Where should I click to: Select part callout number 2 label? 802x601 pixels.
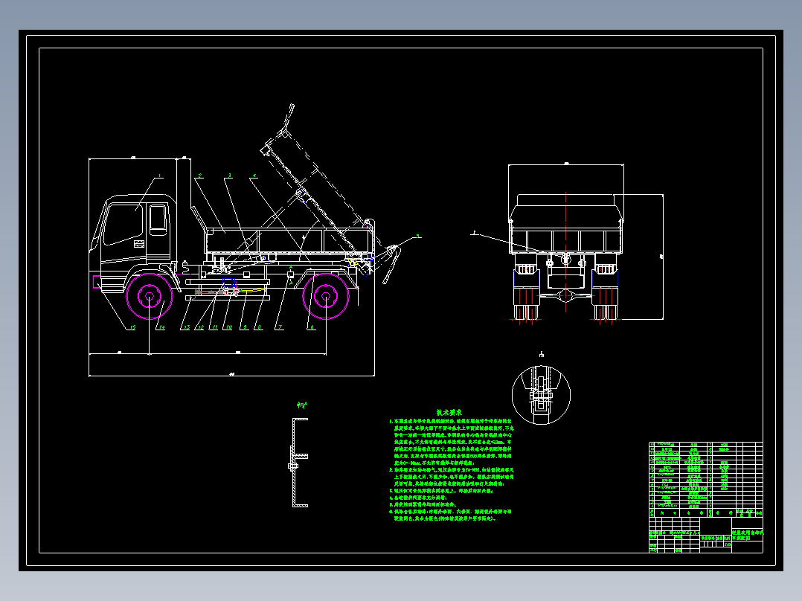(200, 176)
